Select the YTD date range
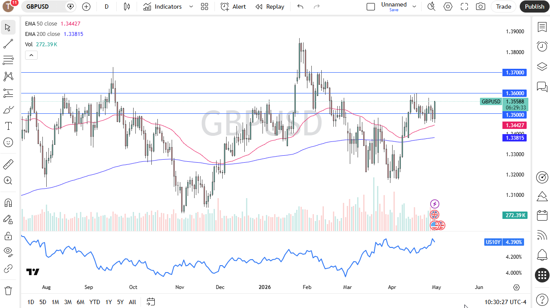550x308 pixels. (x=95, y=302)
